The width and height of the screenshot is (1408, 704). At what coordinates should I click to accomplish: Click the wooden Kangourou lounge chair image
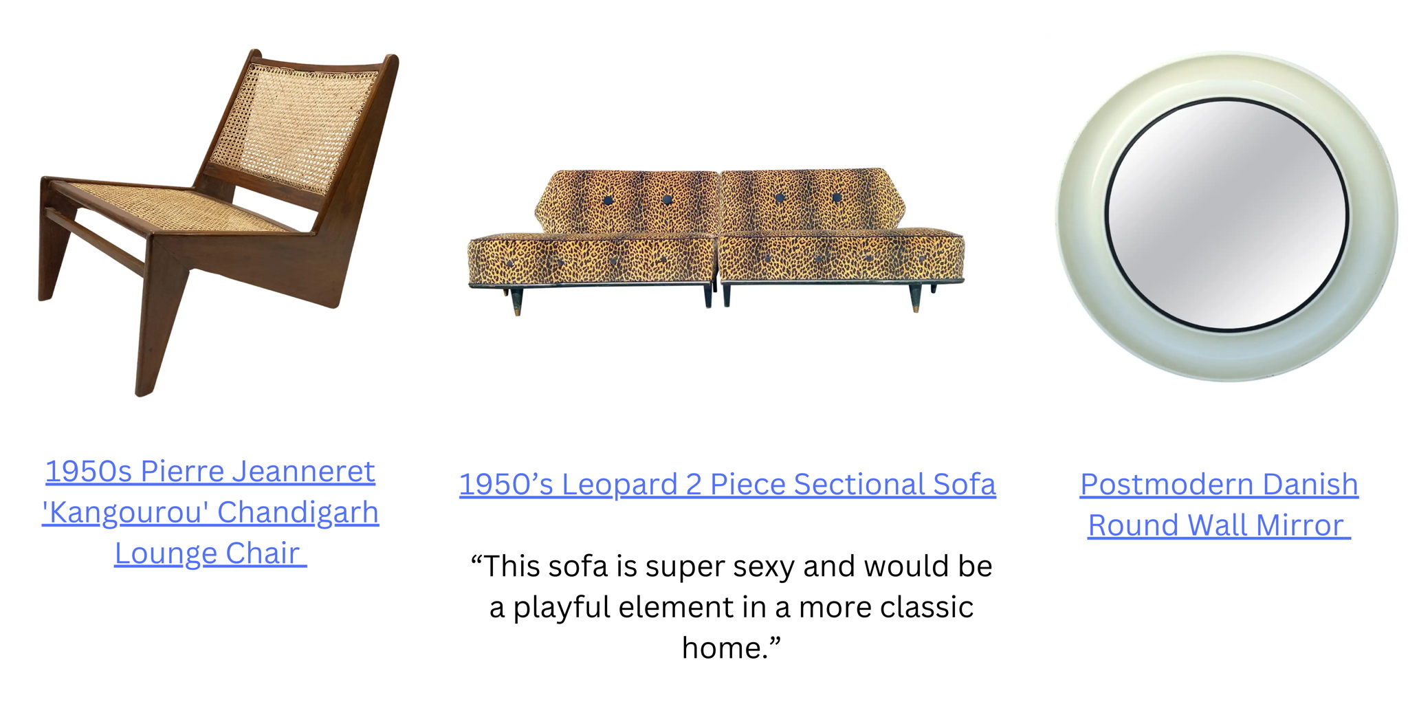point(219,222)
